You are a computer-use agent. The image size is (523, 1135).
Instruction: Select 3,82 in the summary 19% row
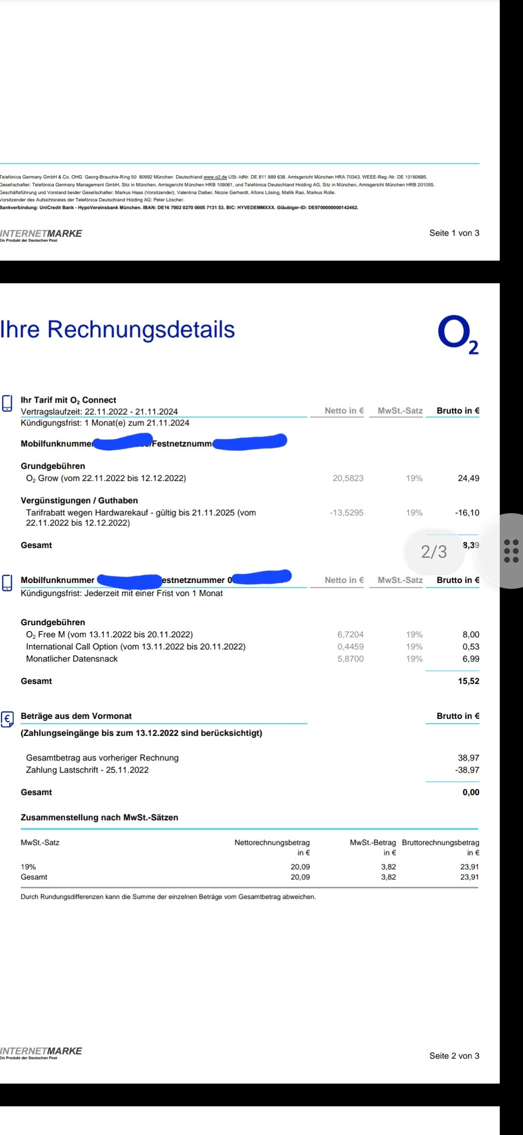pos(388,867)
